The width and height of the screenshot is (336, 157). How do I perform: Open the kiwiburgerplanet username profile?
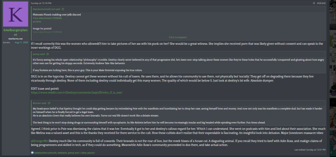16,32
